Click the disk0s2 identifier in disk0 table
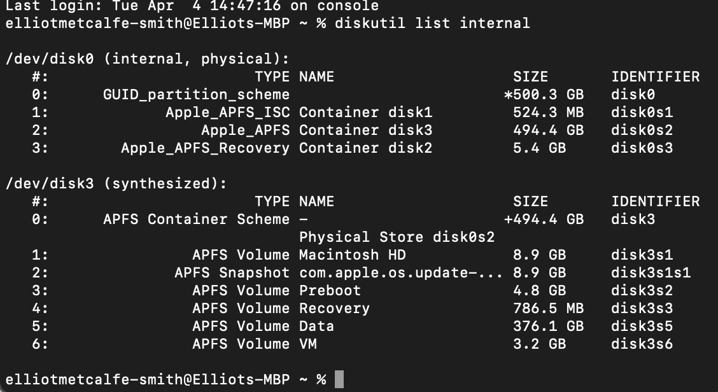This screenshot has width=718, height=392. [x=642, y=130]
